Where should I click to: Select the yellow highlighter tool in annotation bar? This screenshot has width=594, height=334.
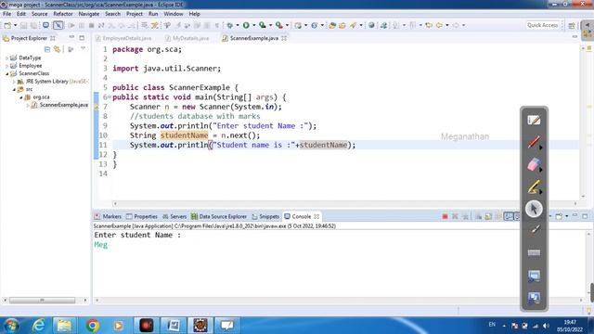[534, 187]
